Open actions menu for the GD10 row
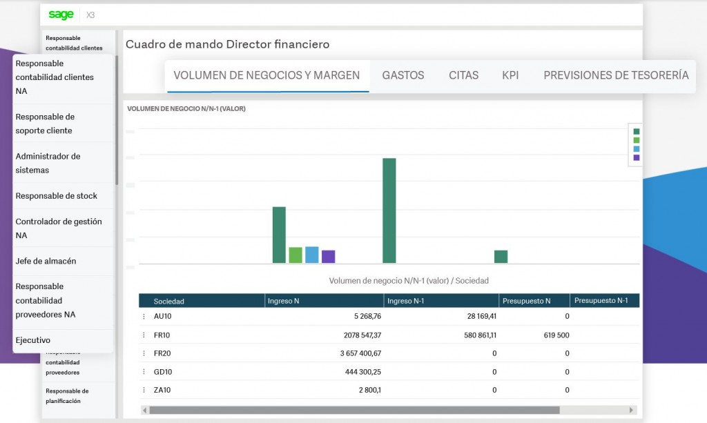 click(x=143, y=371)
